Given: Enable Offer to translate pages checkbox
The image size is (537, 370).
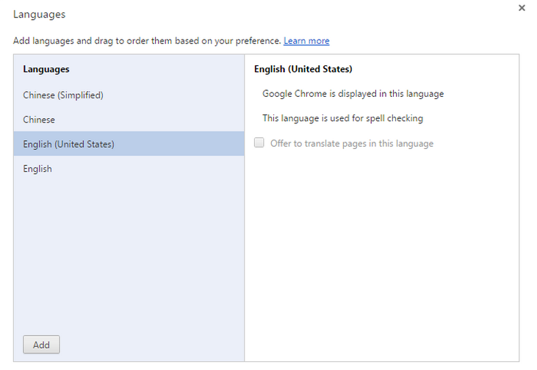Looking at the screenshot, I should pyautogui.click(x=259, y=143).
